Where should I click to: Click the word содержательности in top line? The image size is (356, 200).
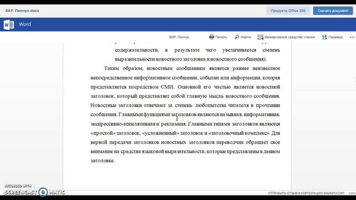(x=137, y=50)
